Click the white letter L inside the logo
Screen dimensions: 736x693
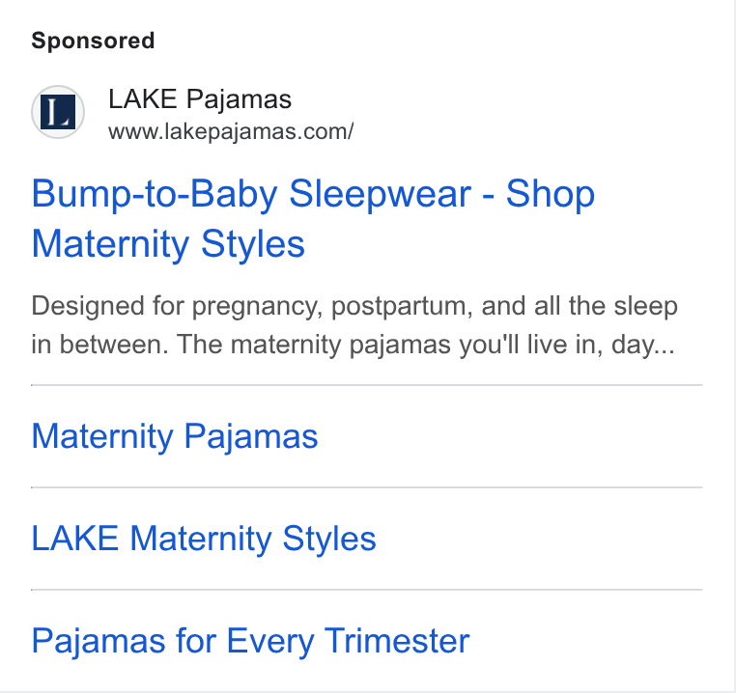pyautogui.click(x=58, y=112)
